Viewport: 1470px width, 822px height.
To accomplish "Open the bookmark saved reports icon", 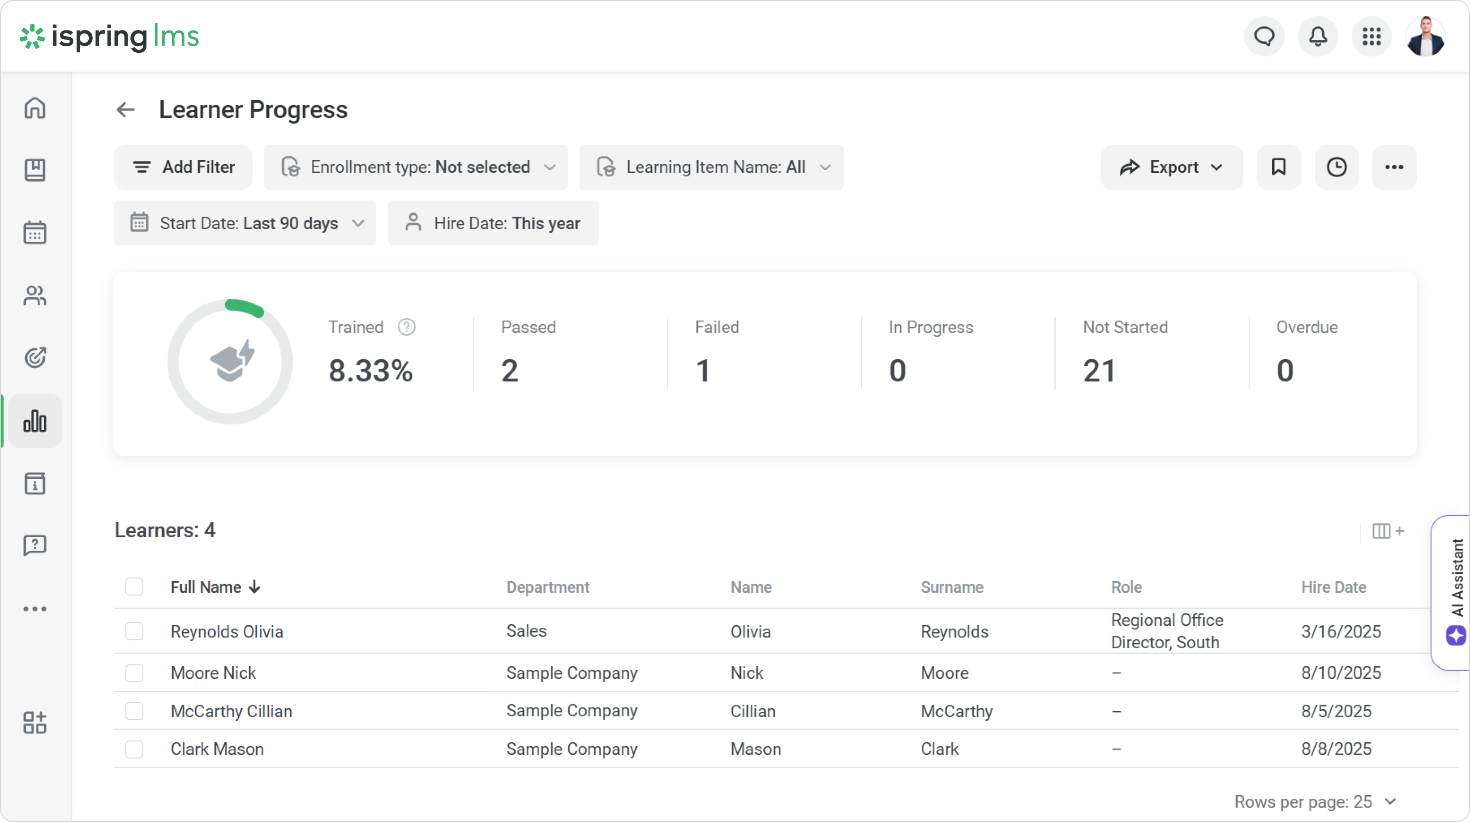I will pyautogui.click(x=1278, y=167).
